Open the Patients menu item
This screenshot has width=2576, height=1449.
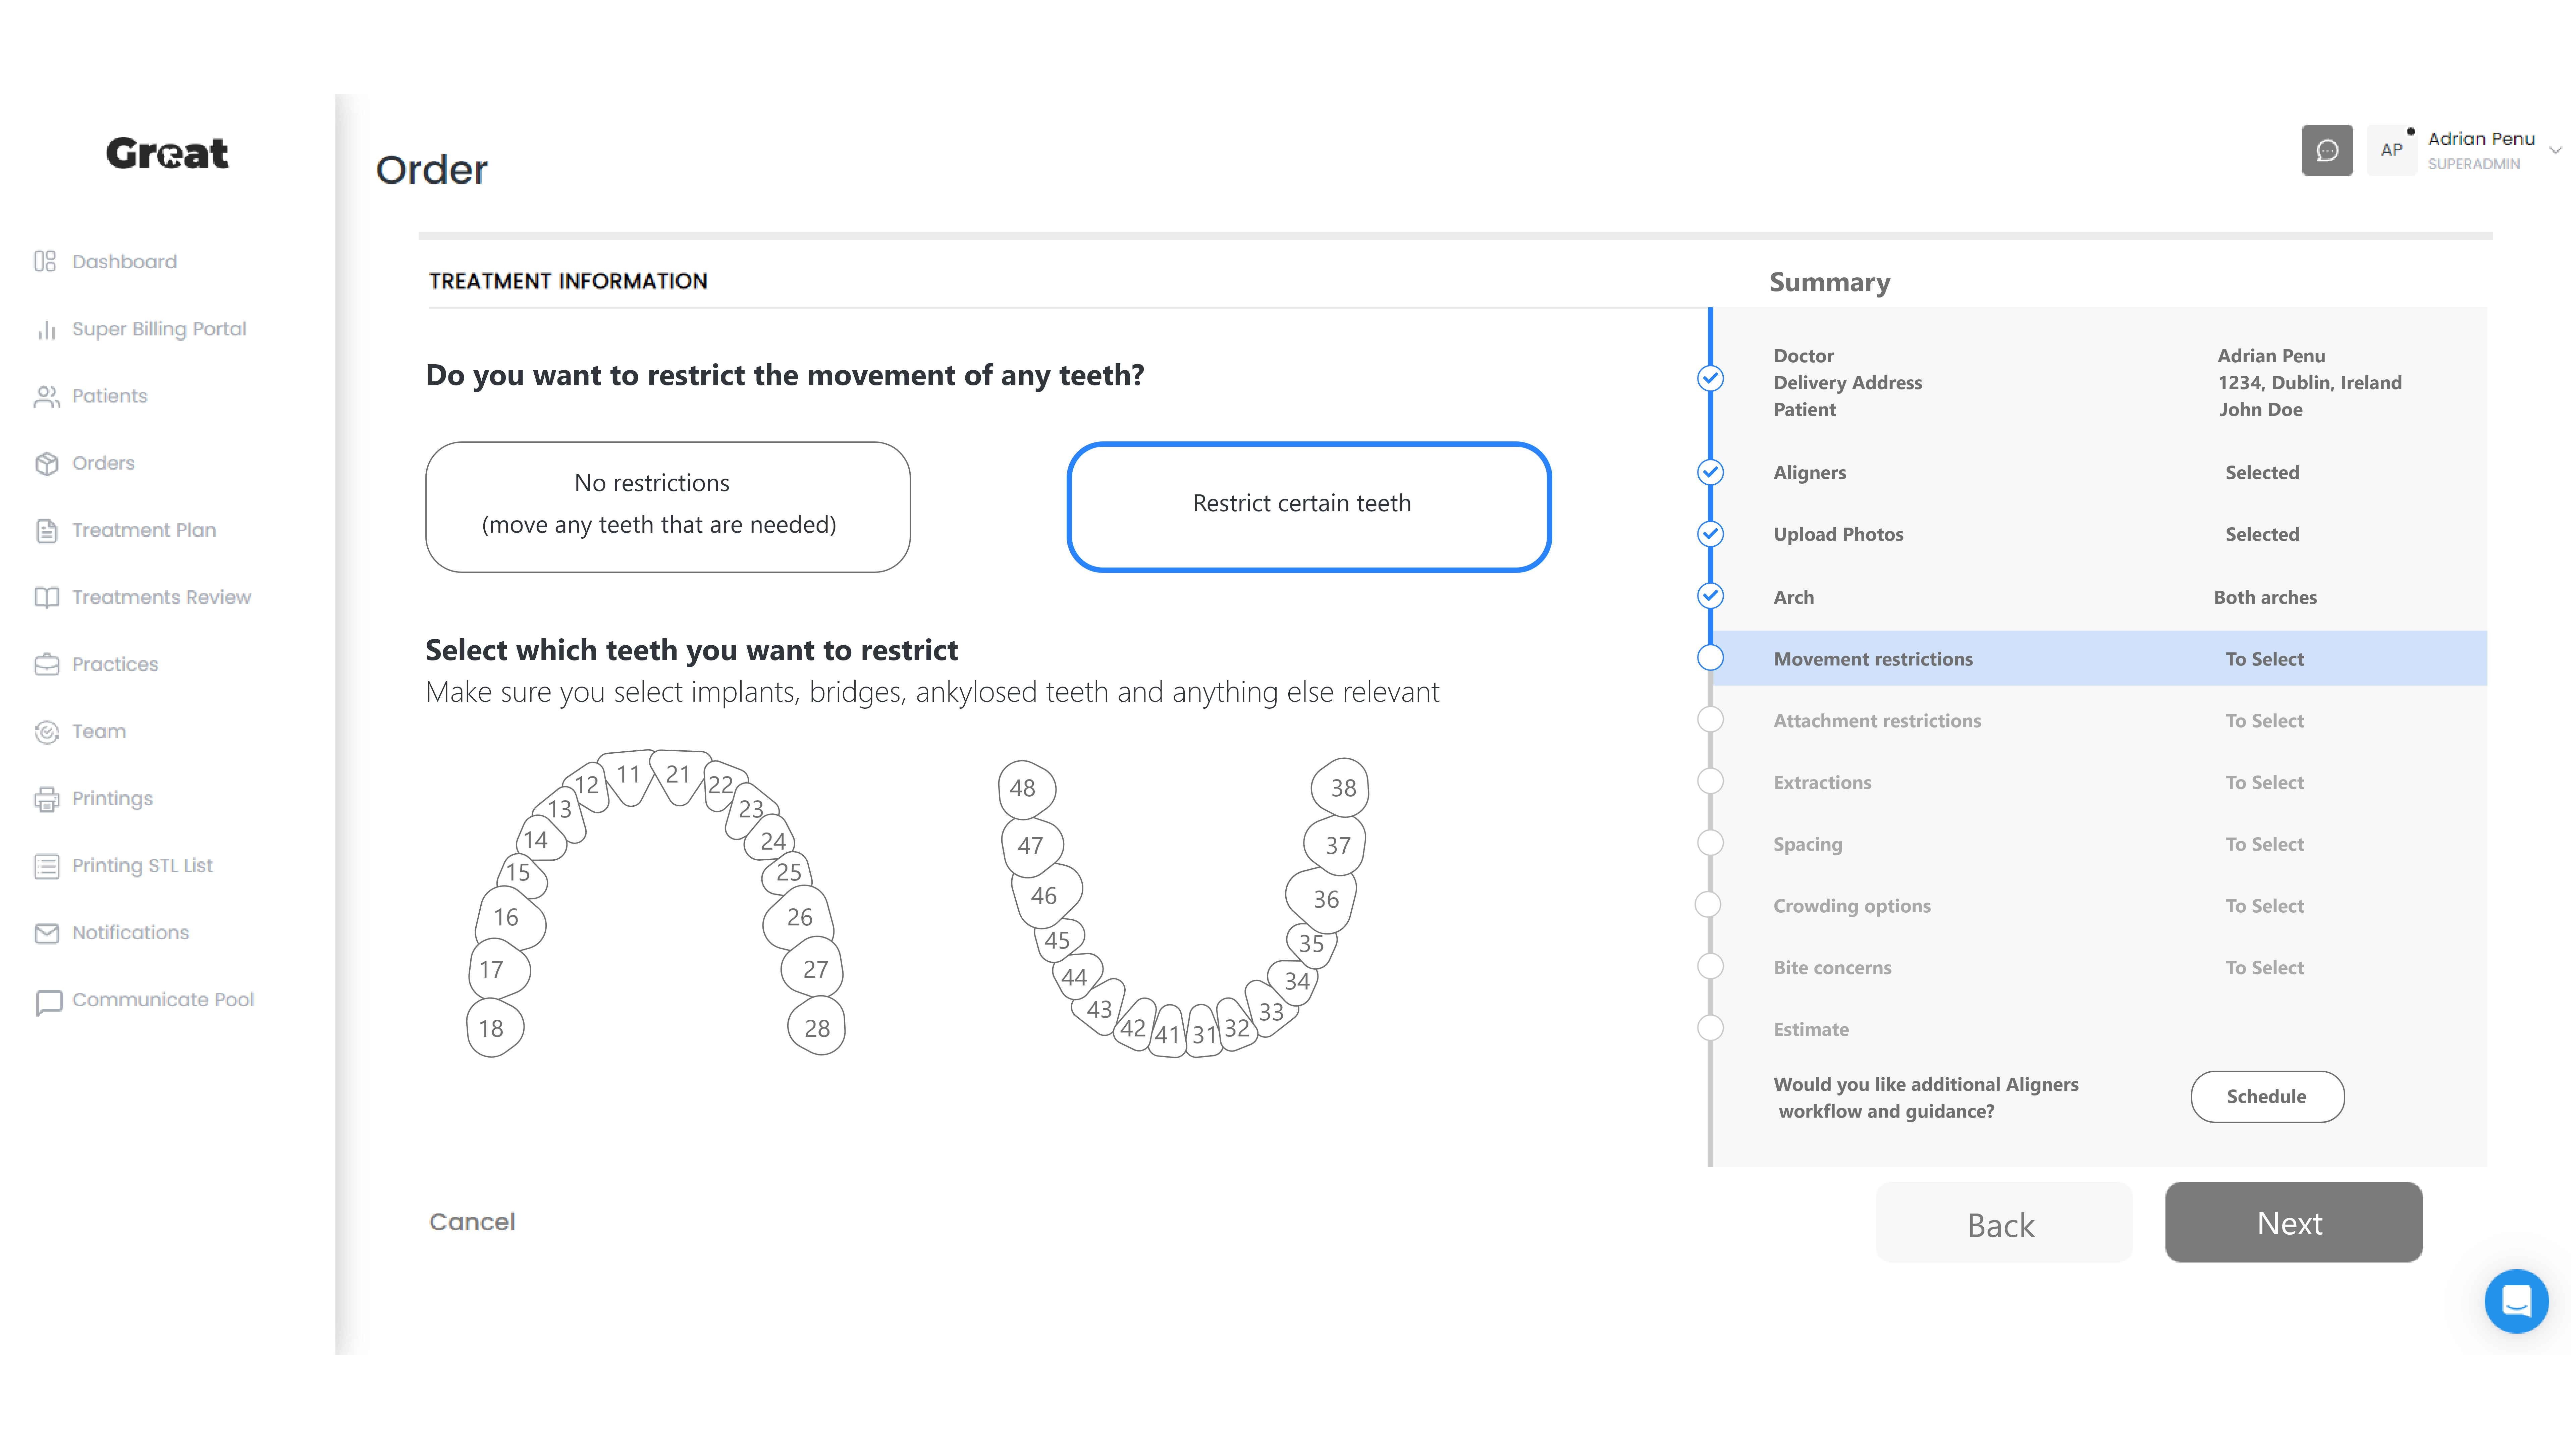click(x=109, y=396)
